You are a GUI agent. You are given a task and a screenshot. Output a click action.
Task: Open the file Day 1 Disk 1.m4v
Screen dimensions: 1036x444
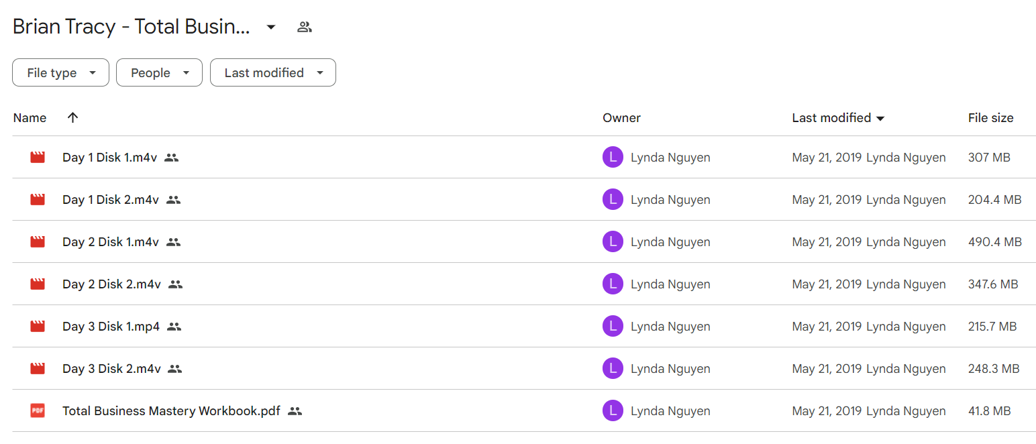(x=109, y=158)
